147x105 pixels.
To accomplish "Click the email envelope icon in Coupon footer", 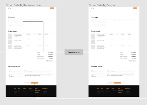I will tap(125, 93).
